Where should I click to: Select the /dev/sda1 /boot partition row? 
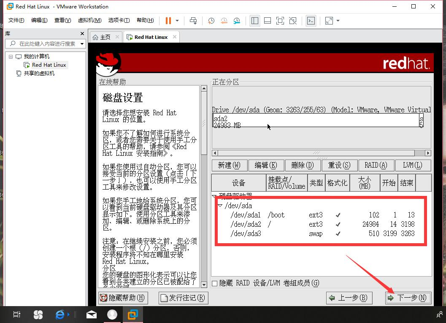322,215
